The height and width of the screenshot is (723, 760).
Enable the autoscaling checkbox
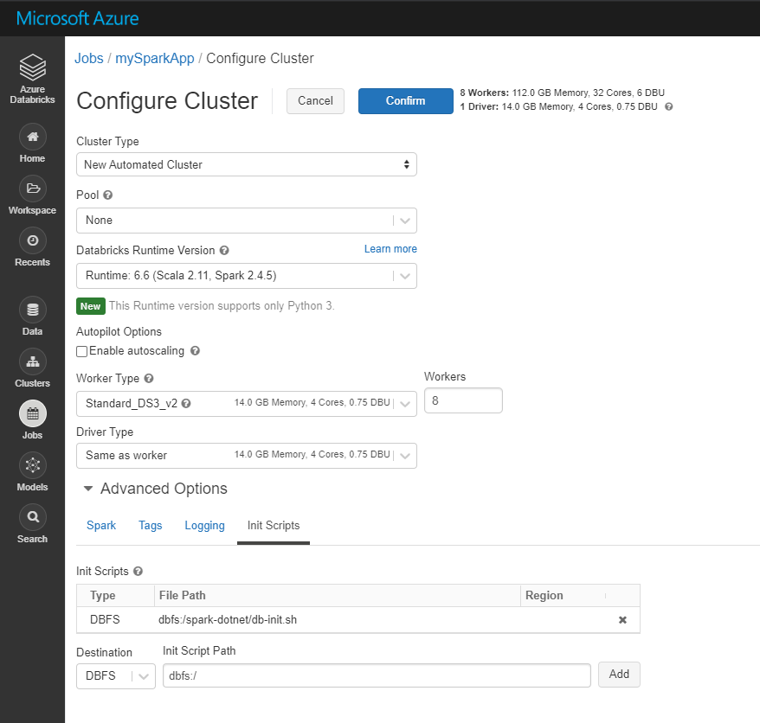coord(82,351)
